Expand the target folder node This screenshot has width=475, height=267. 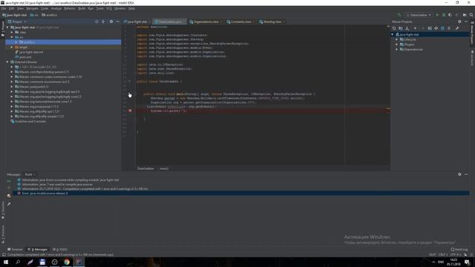pos(12,47)
